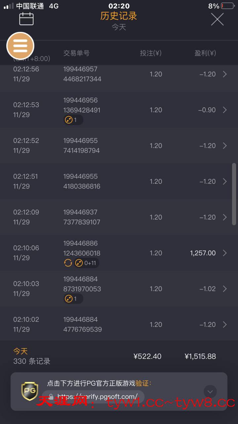Tap the respin icon on 1243606018 record
The width and height of the screenshot is (238, 424).
click(x=68, y=263)
